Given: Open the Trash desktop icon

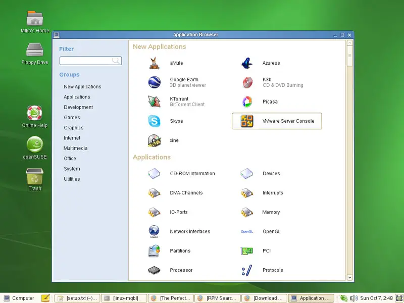Looking at the screenshot, I should point(35,176).
